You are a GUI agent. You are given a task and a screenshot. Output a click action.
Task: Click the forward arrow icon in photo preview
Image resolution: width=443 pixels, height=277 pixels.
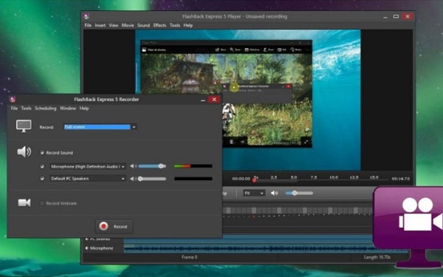click(242, 142)
